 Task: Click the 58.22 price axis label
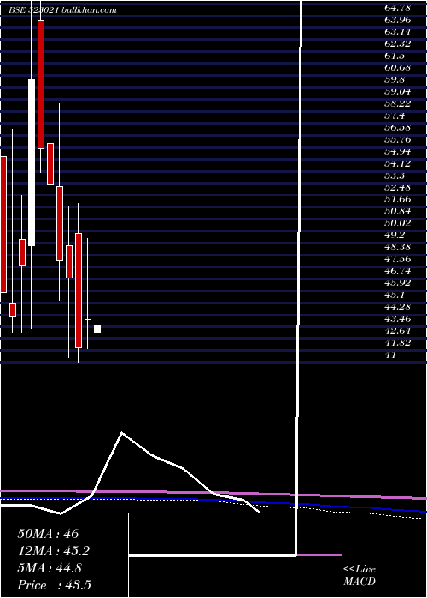coord(398,103)
